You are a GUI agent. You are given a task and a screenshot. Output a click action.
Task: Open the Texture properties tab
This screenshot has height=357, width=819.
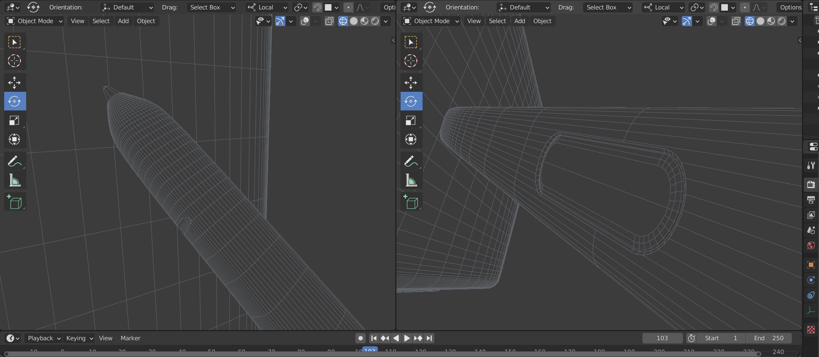click(x=811, y=330)
